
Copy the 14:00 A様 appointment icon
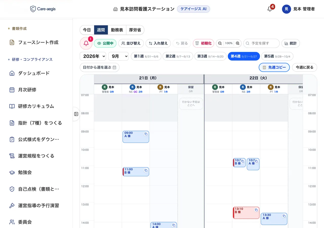point(174,225)
